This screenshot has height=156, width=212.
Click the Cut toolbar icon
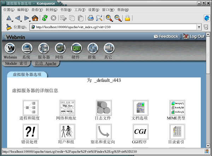(63, 18)
